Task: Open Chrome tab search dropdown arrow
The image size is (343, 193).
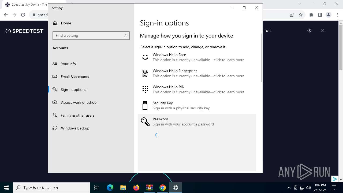Action: coord(300,4)
